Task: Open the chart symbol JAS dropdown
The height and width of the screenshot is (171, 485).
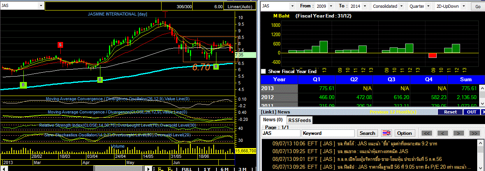Action: click(x=41, y=6)
